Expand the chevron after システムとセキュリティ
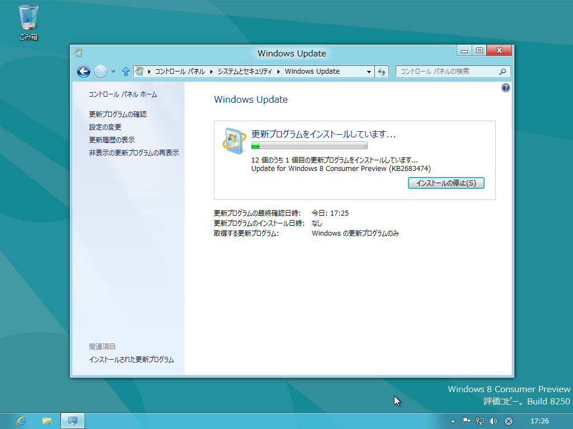This screenshot has width=573, height=429. click(x=279, y=71)
